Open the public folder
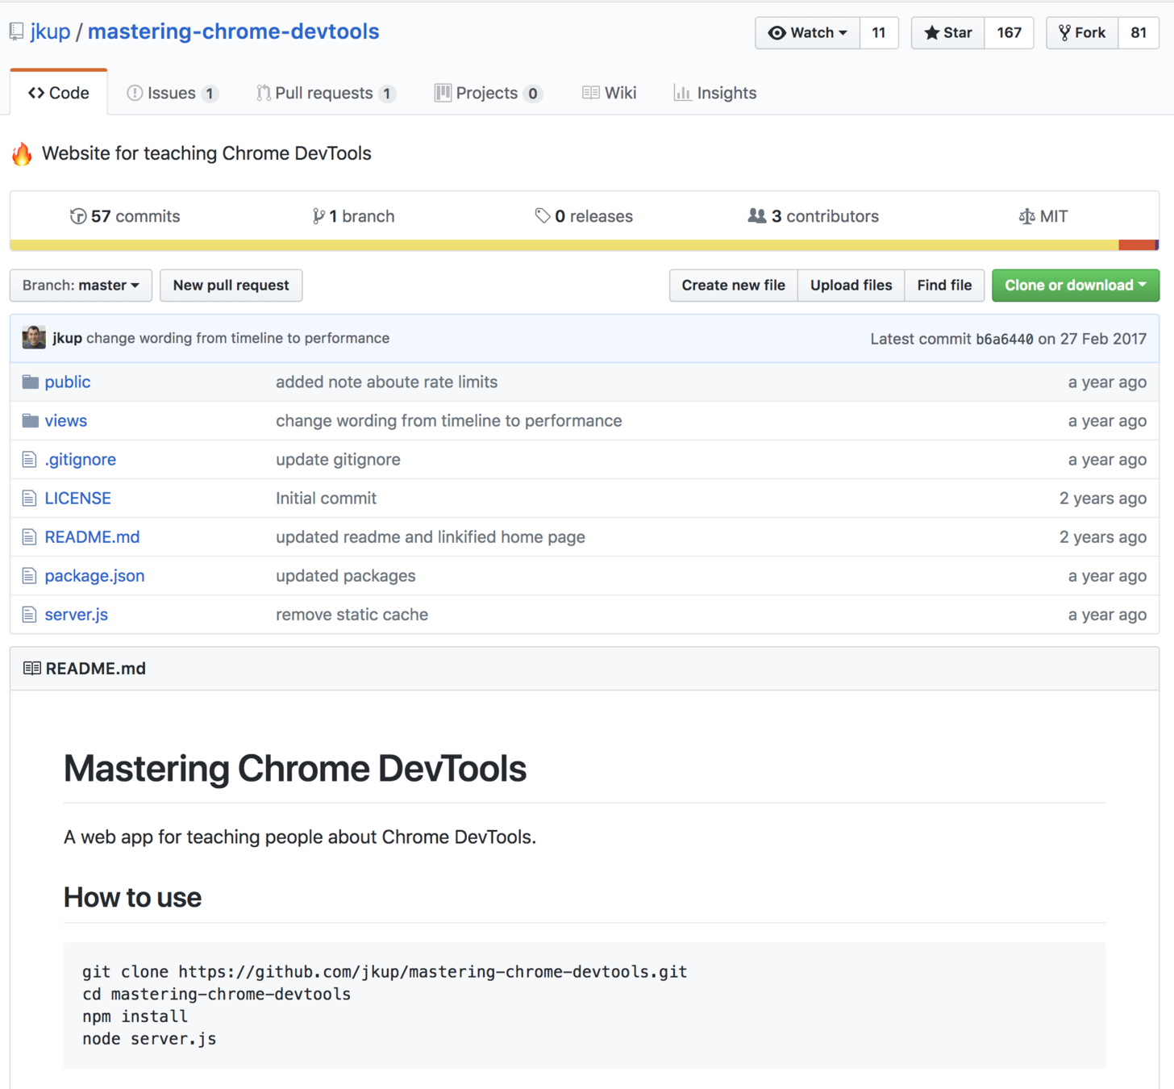The width and height of the screenshot is (1174, 1089). pos(68,382)
